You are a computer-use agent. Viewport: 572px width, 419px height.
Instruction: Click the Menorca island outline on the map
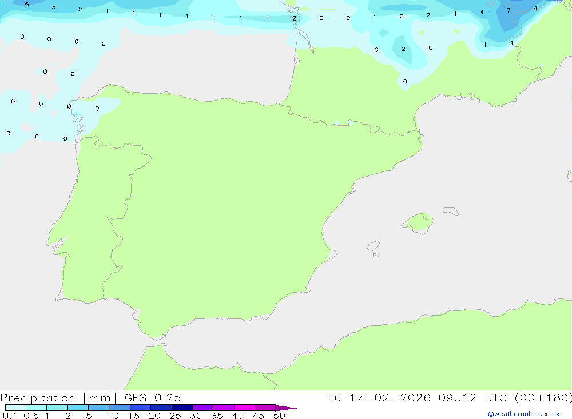point(451,211)
